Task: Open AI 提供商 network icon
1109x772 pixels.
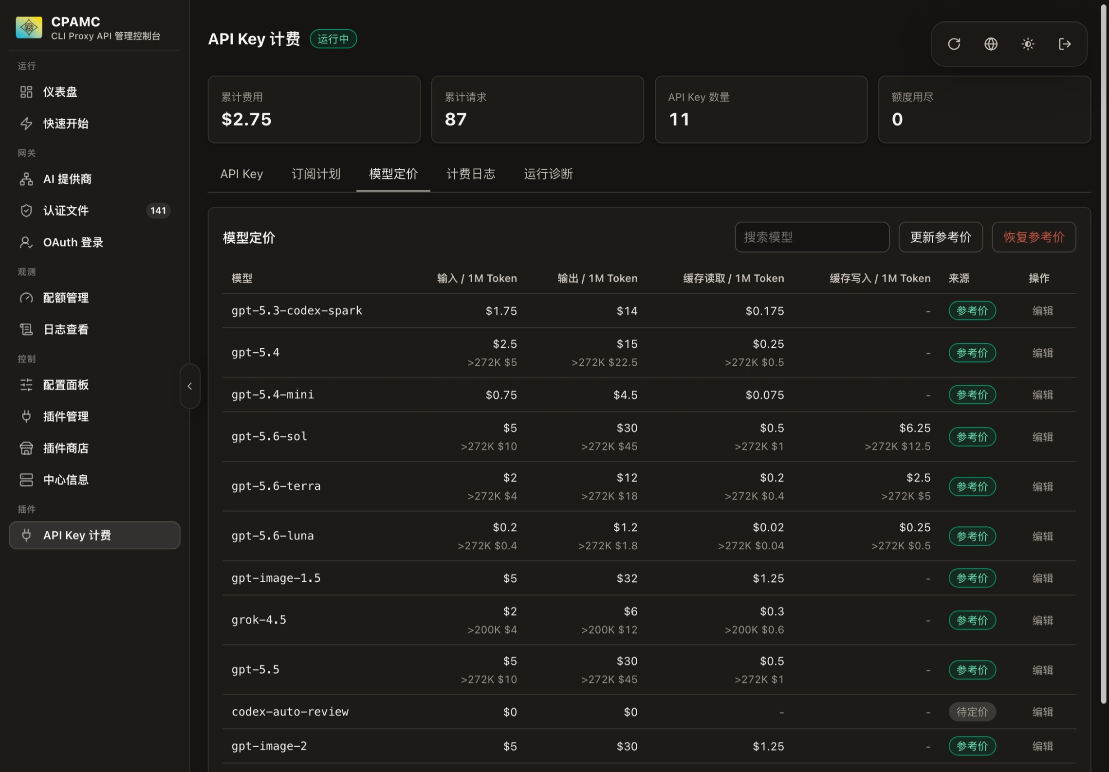Action: (26, 179)
